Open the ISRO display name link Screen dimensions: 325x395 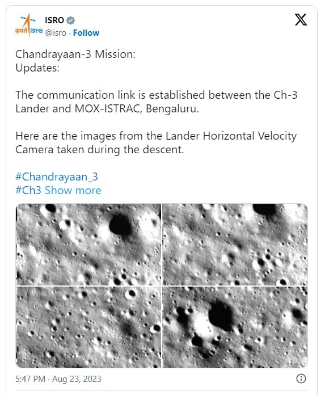pyautogui.click(x=54, y=20)
